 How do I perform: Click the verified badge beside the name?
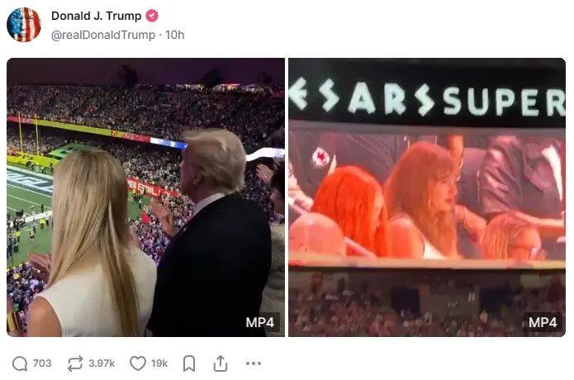pos(152,16)
